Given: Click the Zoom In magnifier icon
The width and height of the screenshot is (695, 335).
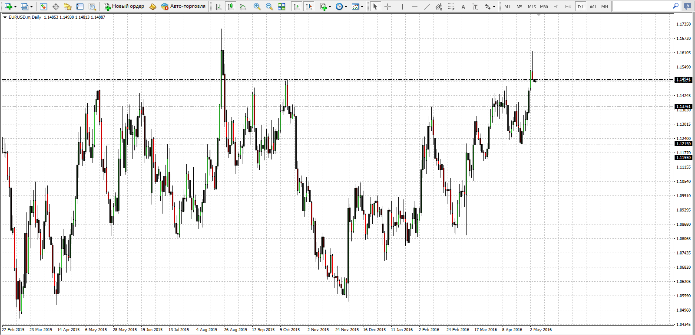Looking at the screenshot, I should 257,7.
